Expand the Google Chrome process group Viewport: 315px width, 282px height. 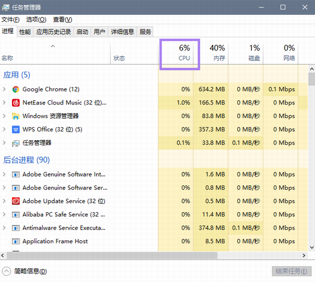tap(4, 89)
